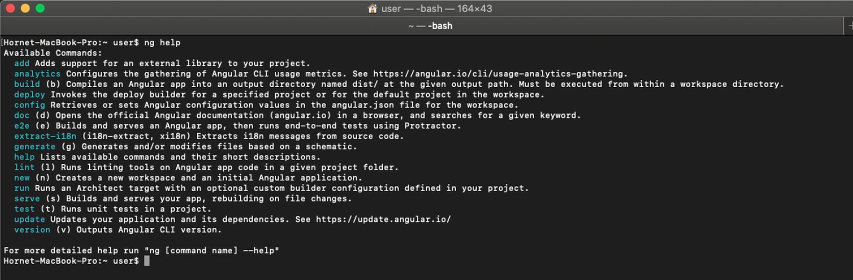853x280 pixels.
Task: Select the "add" command name
Action: click(21, 63)
